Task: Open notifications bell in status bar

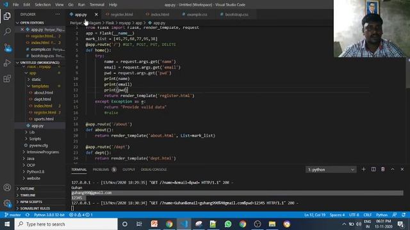Action: tap(404, 215)
